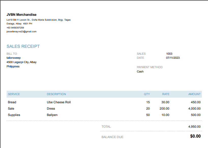
Task: Click the SALES RECEIPT heading
Action: [23, 47]
